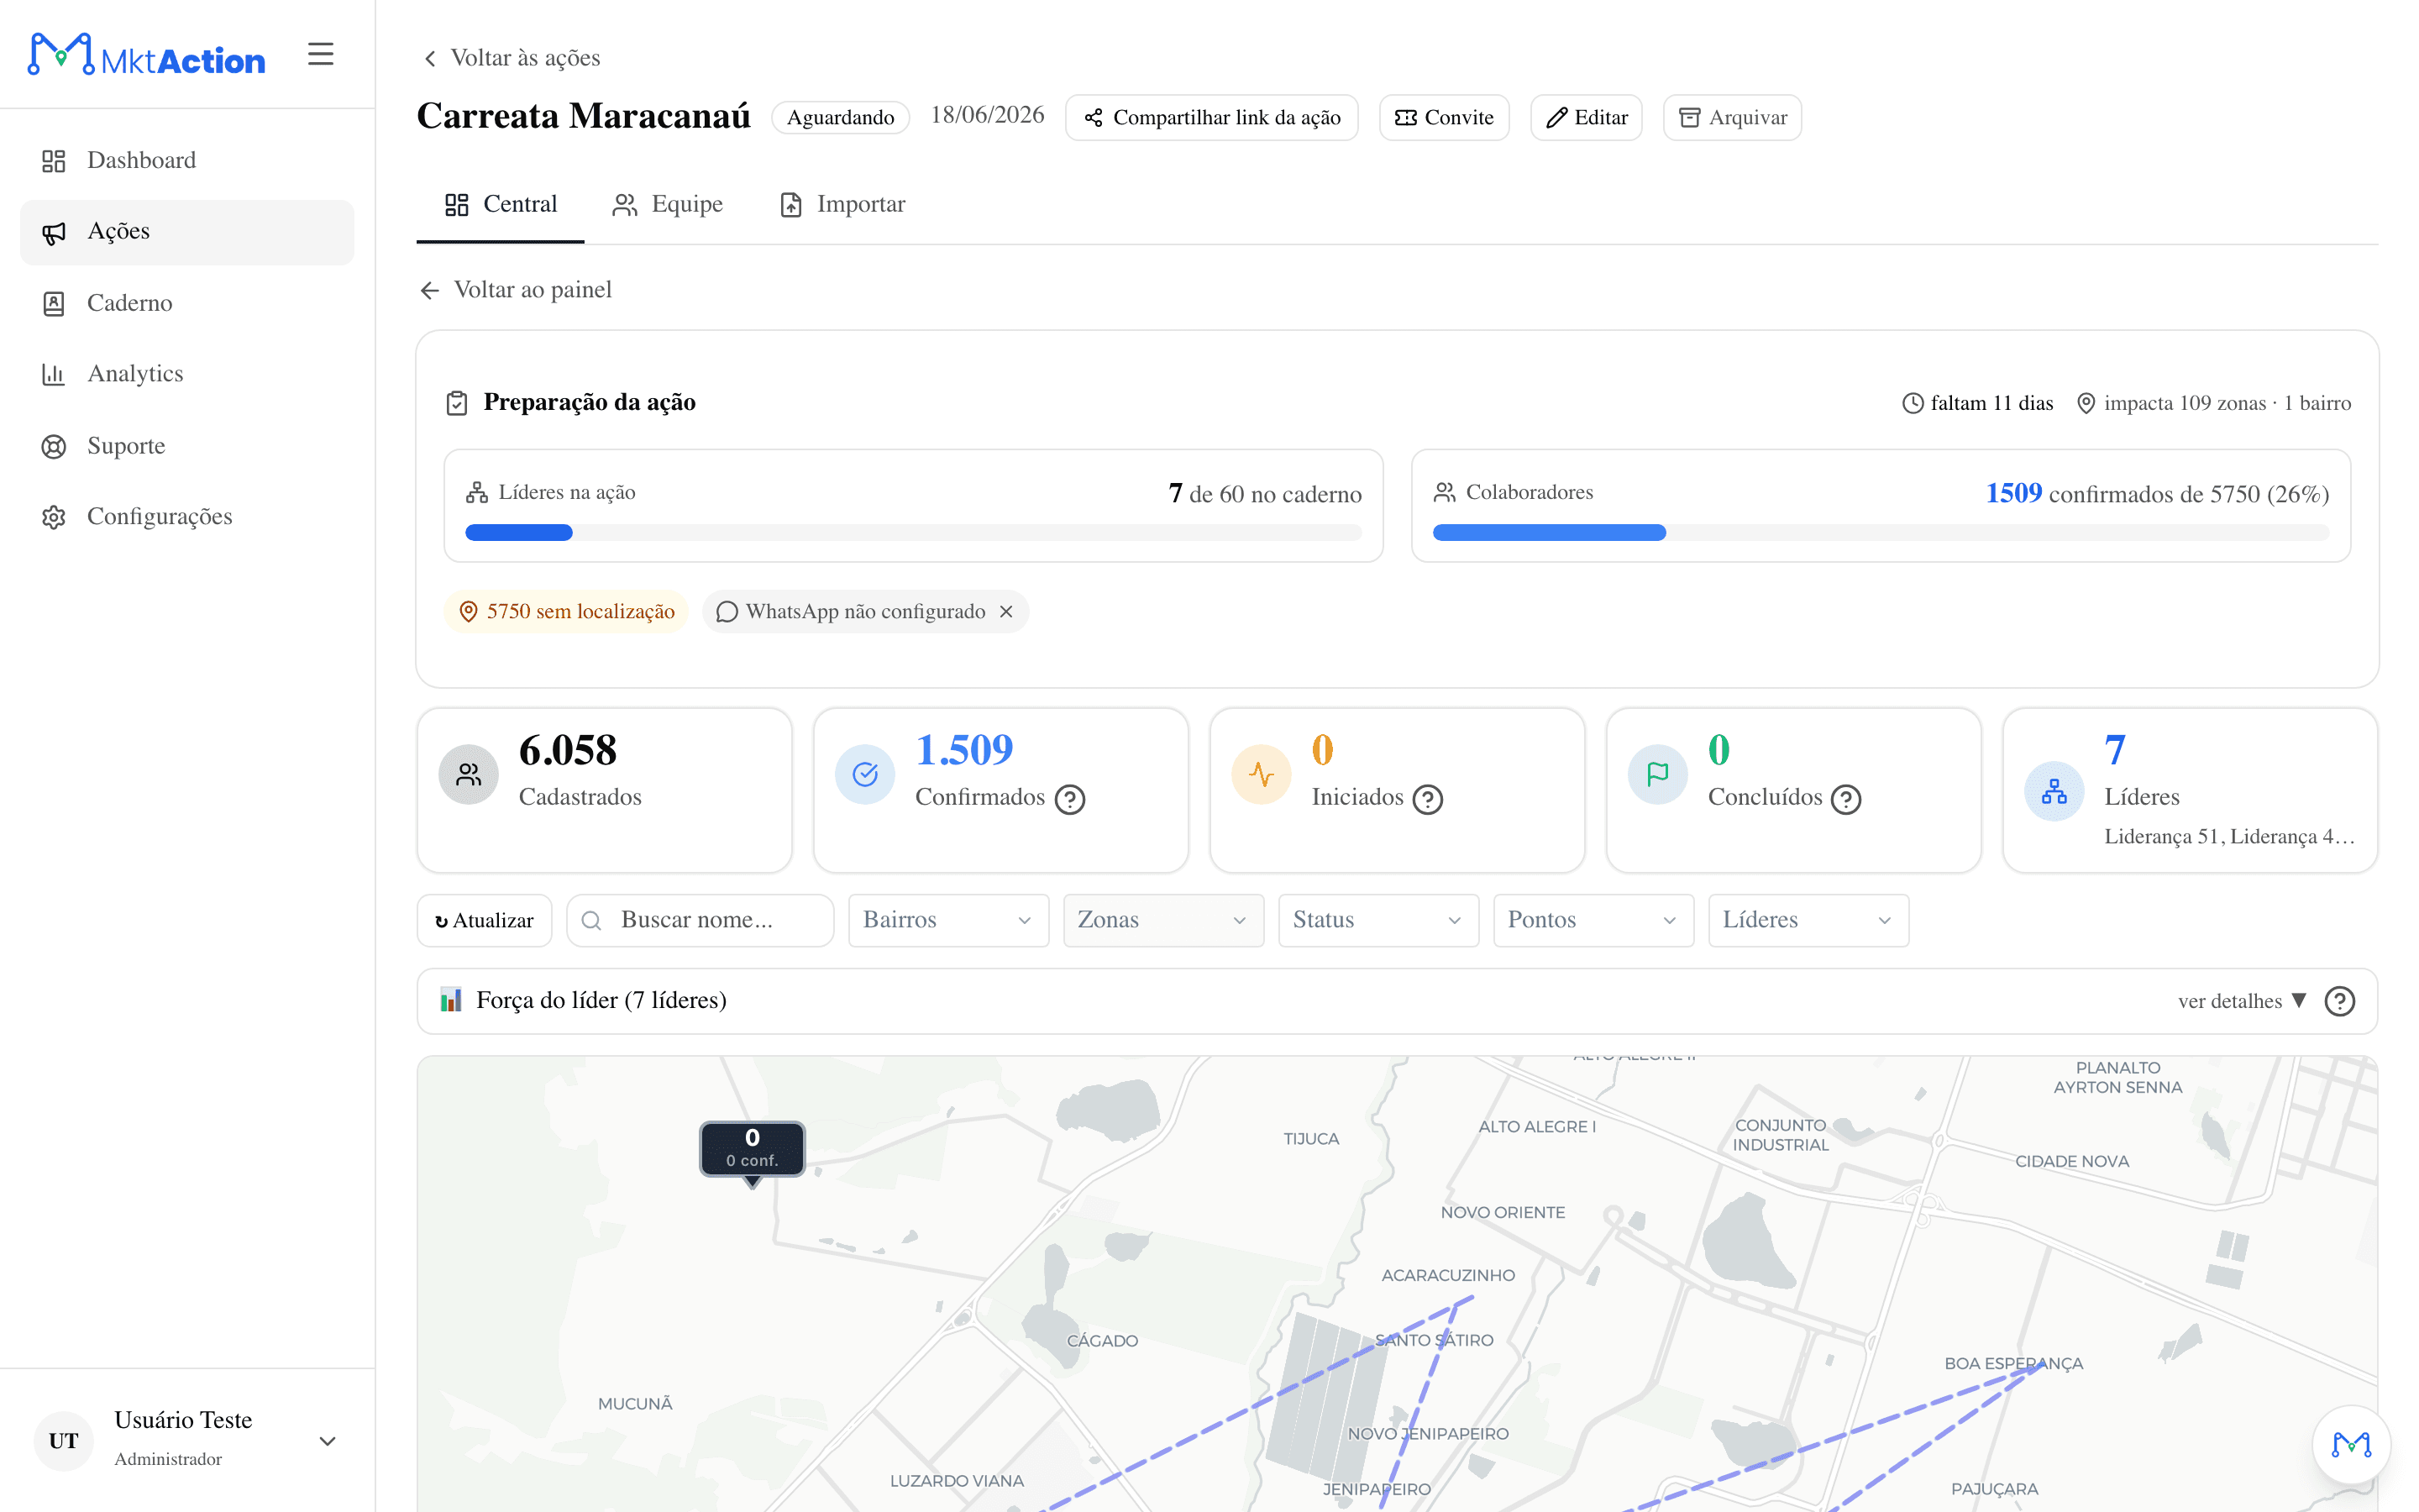Click the Líderes hierarchy icon
The height and width of the screenshot is (1512, 2419).
point(2054,791)
